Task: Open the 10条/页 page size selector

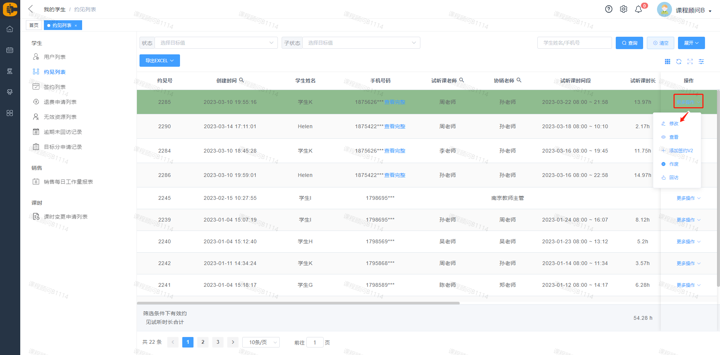Action: point(261,342)
